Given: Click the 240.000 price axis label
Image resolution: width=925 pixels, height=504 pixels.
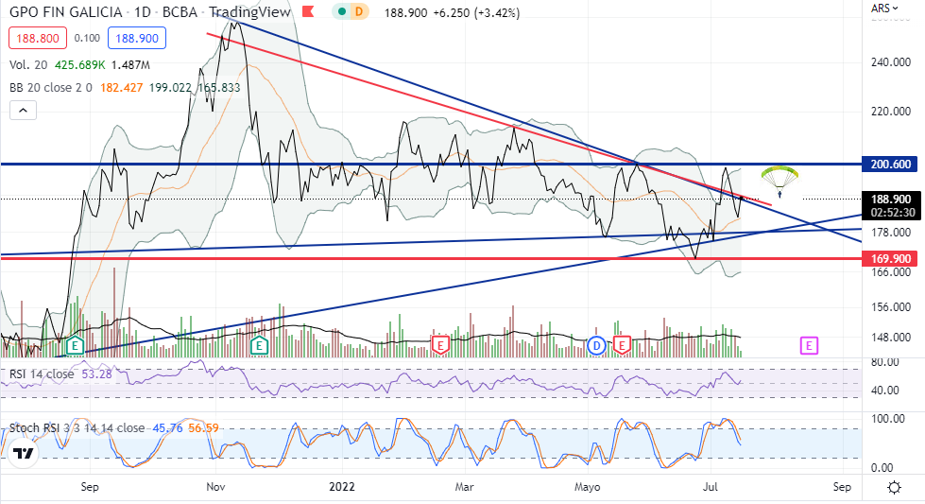Looking at the screenshot, I should click(891, 62).
